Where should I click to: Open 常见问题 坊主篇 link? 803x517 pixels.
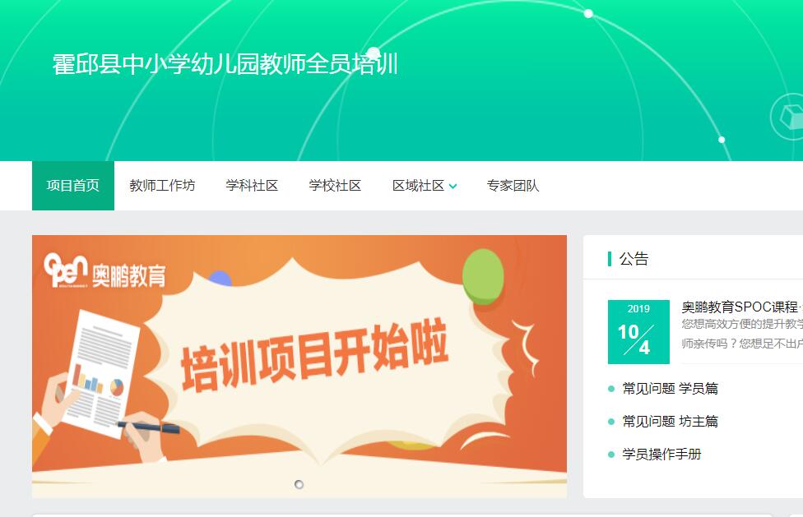[670, 422]
